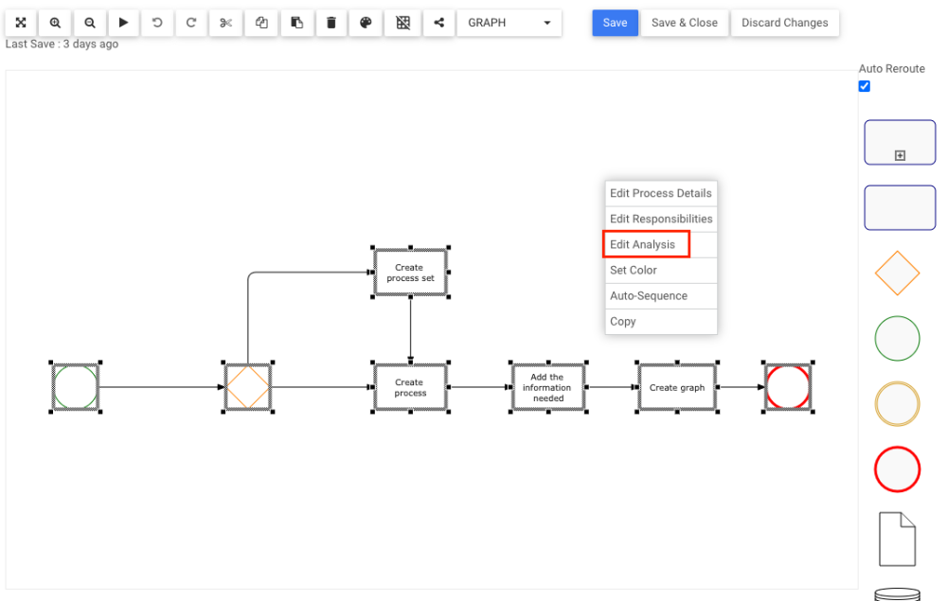Pick the sub-process shape with plus

[x=900, y=143]
